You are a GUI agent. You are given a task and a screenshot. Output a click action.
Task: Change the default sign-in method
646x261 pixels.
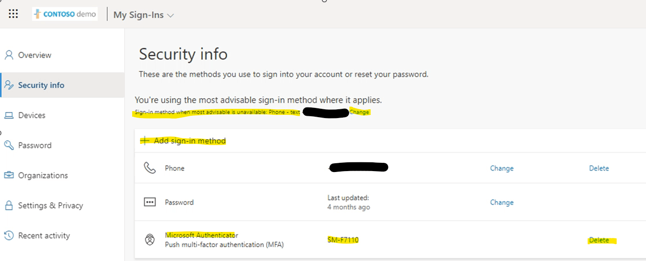click(359, 112)
